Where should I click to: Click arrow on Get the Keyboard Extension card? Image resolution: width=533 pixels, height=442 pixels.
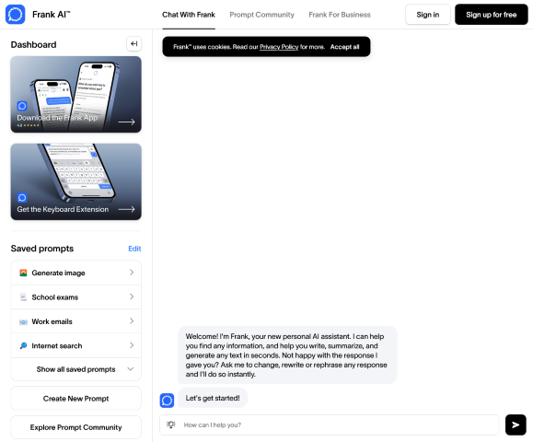[x=126, y=209]
